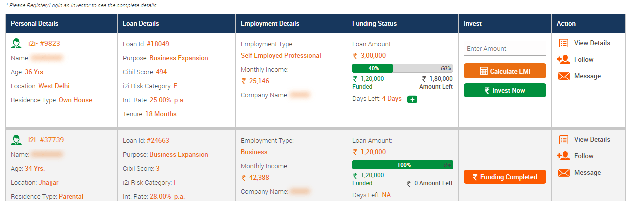Click the Message envelope icon for borrower #9823
627x201 pixels.
click(x=564, y=76)
